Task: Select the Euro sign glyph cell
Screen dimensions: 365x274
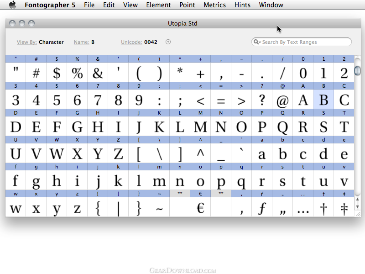Action: click(x=200, y=207)
